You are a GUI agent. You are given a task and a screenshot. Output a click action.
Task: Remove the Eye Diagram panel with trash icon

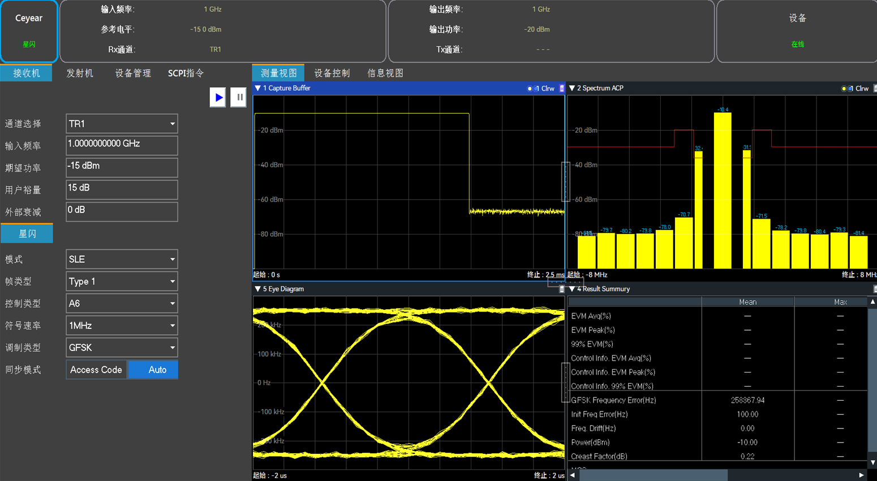561,289
